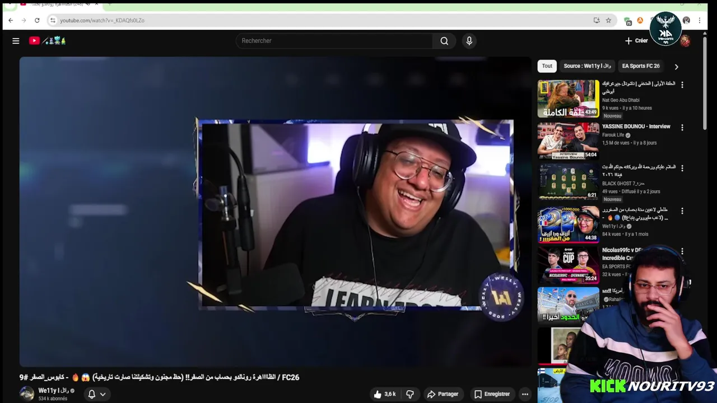Open site information icon in address bar

[x=53, y=20]
